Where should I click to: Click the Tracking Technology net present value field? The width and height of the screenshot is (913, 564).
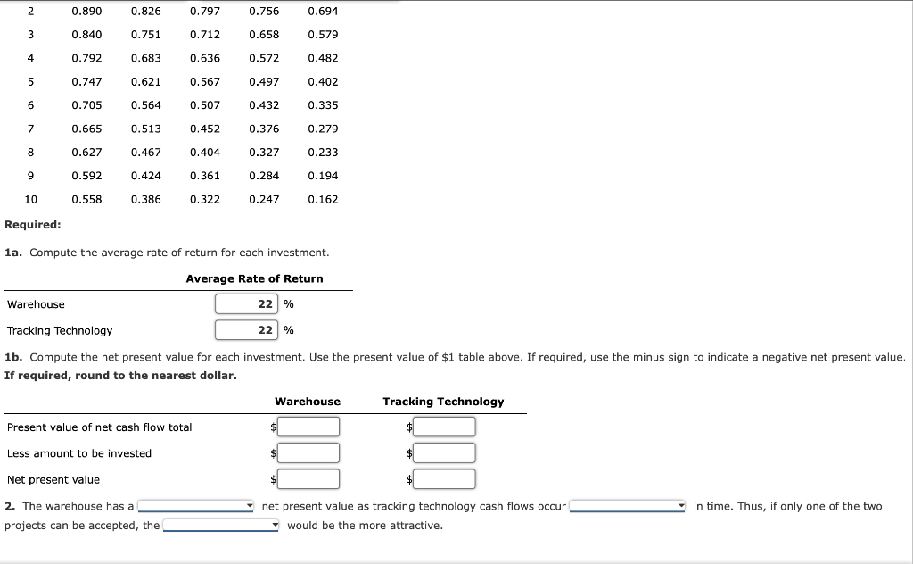tap(443, 478)
